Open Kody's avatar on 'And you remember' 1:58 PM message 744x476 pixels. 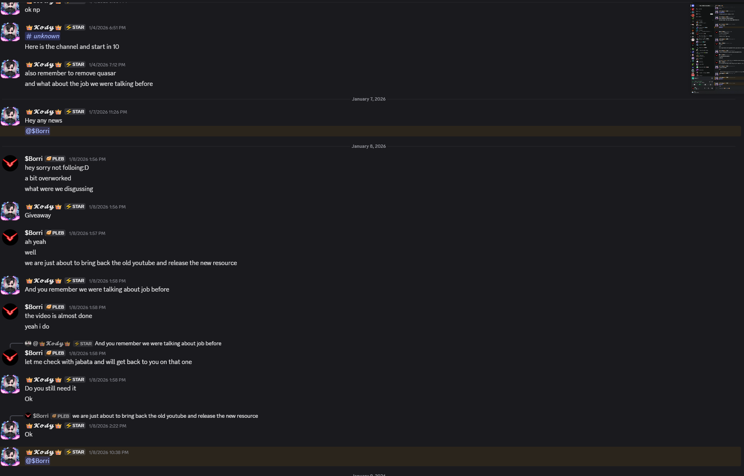(x=10, y=285)
